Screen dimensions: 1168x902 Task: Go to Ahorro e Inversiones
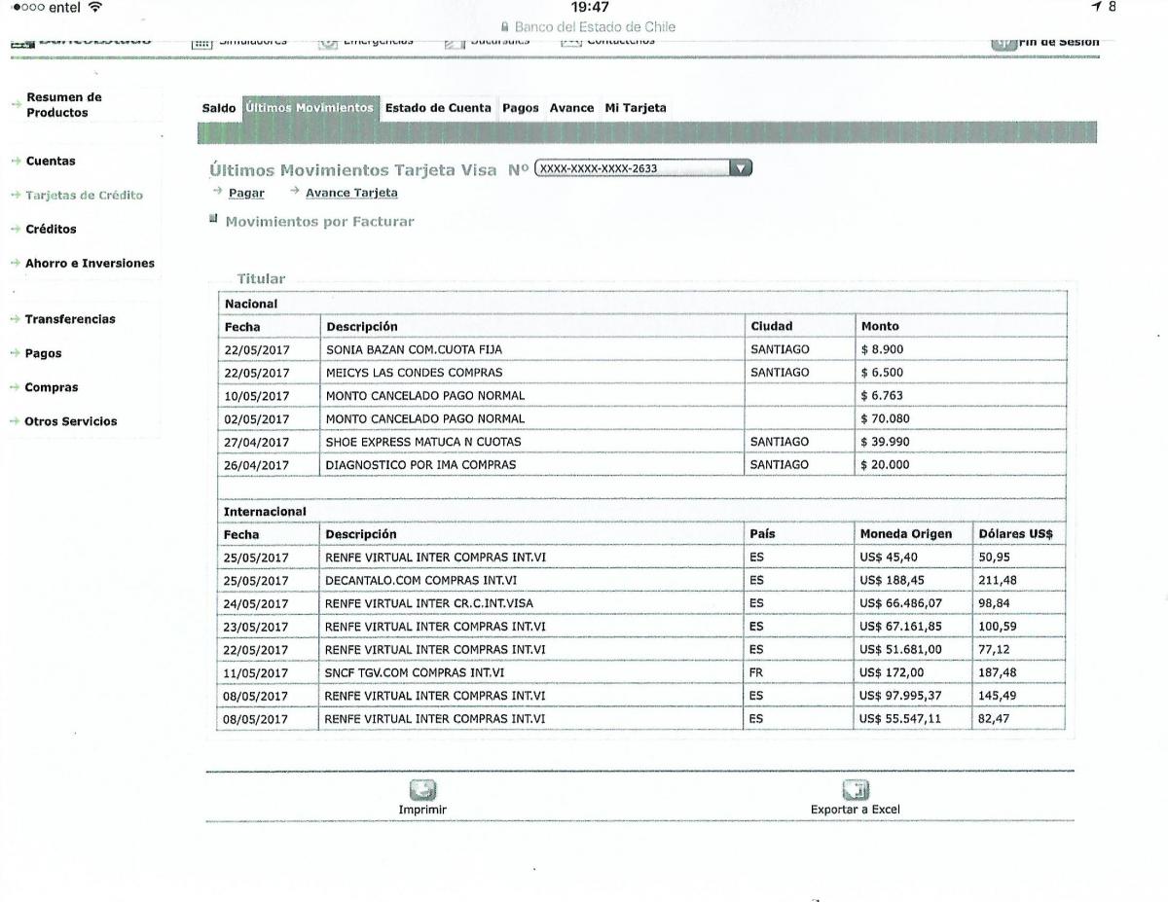pyautogui.click(x=91, y=264)
